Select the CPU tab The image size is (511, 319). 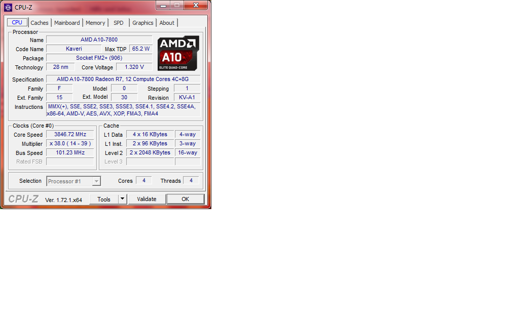(17, 22)
